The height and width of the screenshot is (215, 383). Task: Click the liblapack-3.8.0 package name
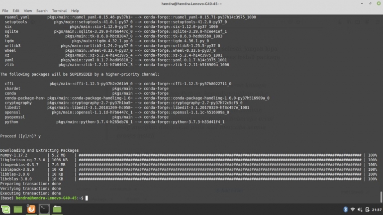pos(17,169)
